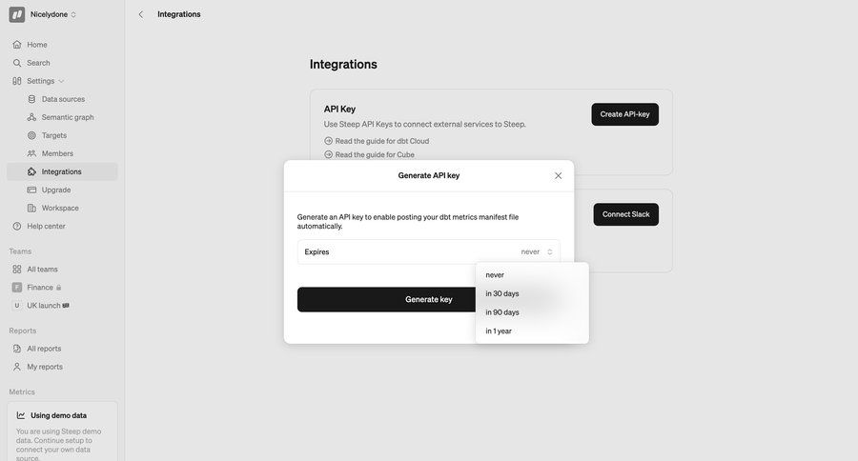Select "in 1 year" expiration

[499, 331]
